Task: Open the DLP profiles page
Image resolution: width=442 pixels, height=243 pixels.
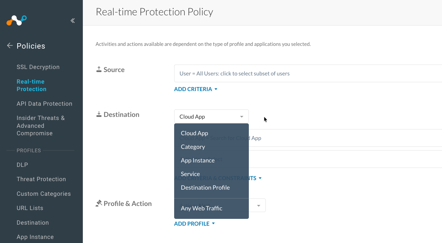Action: click(x=22, y=165)
